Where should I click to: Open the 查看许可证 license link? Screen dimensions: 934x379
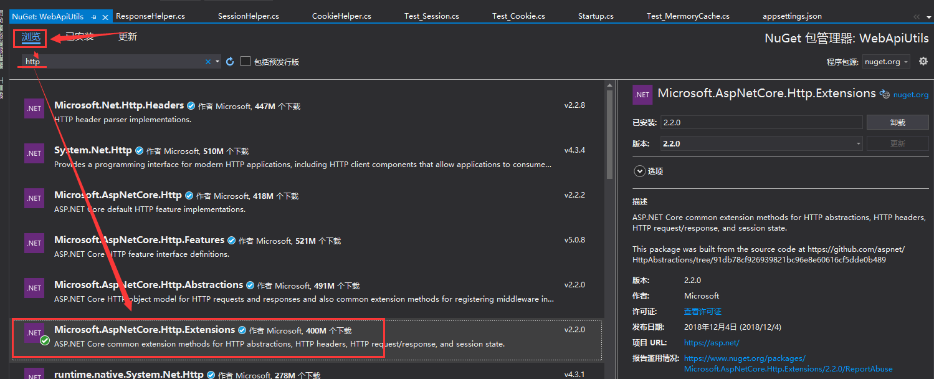click(702, 311)
